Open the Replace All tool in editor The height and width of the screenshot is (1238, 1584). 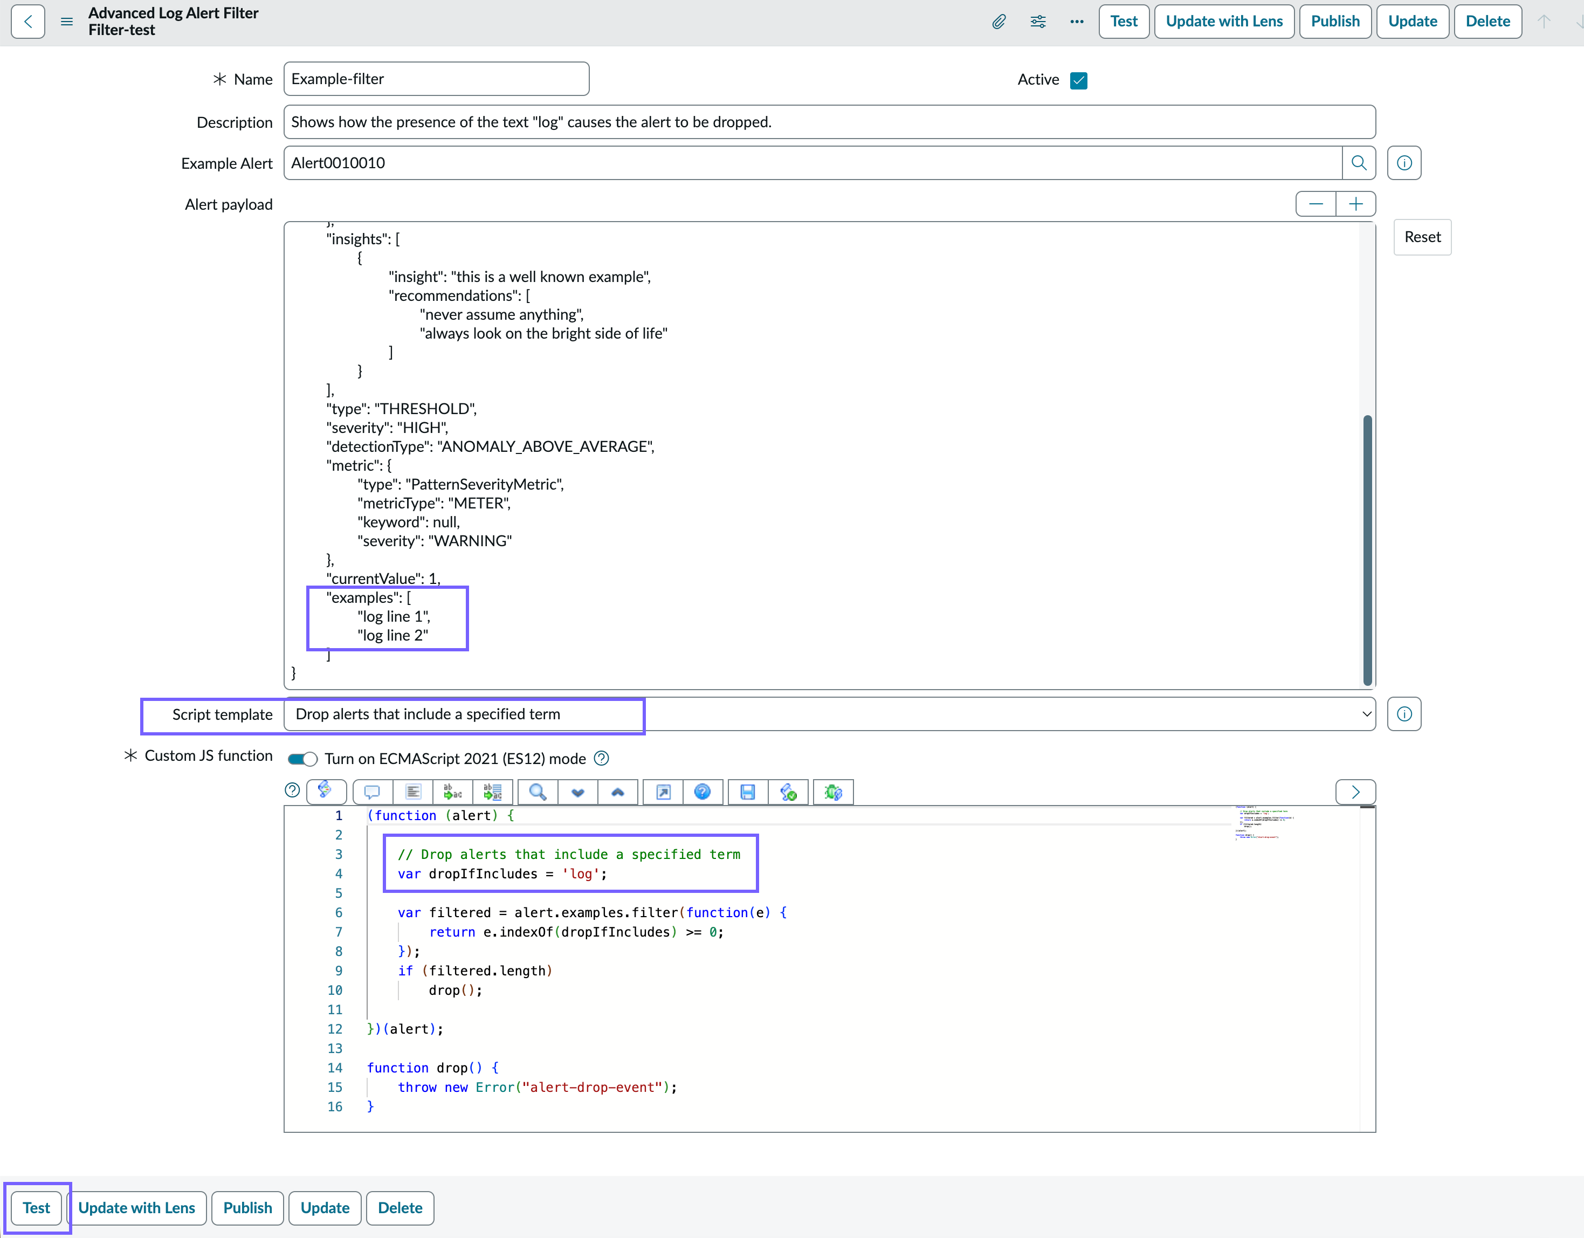point(492,792)
